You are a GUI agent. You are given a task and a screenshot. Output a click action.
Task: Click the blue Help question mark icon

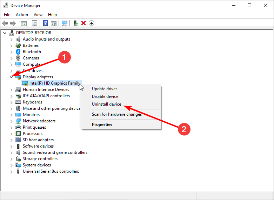(x=46, y=23)
